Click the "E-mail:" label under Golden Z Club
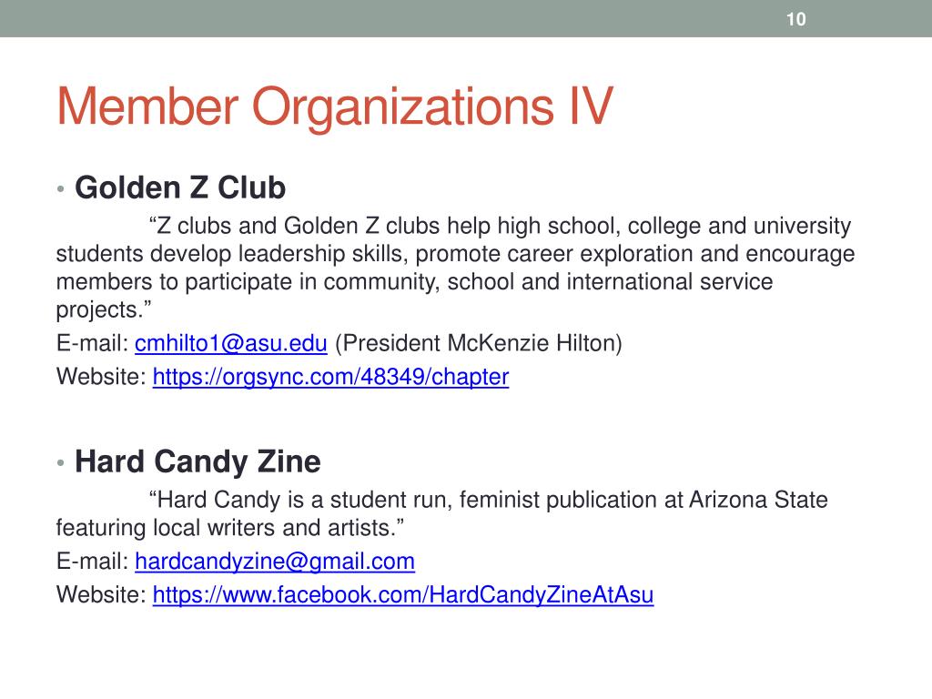The width and height of the screenshot is (932, 699). tap(92, 343)
